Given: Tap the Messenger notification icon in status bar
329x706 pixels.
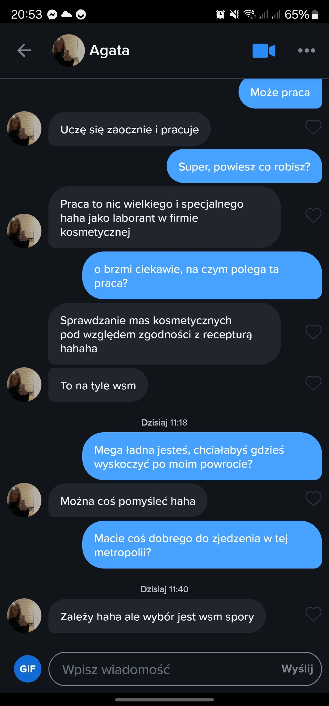Looking at the screenshot, I should (52, 15).
